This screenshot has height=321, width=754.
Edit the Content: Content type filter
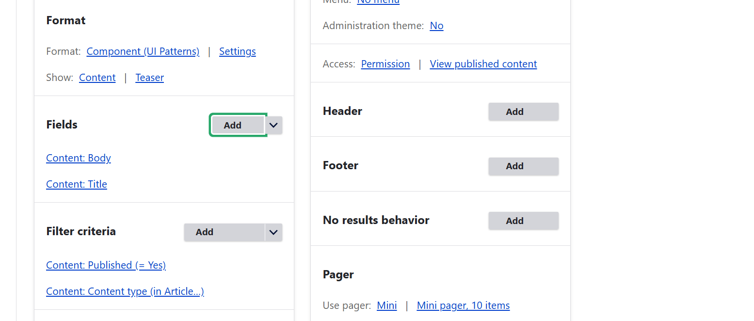125,291
